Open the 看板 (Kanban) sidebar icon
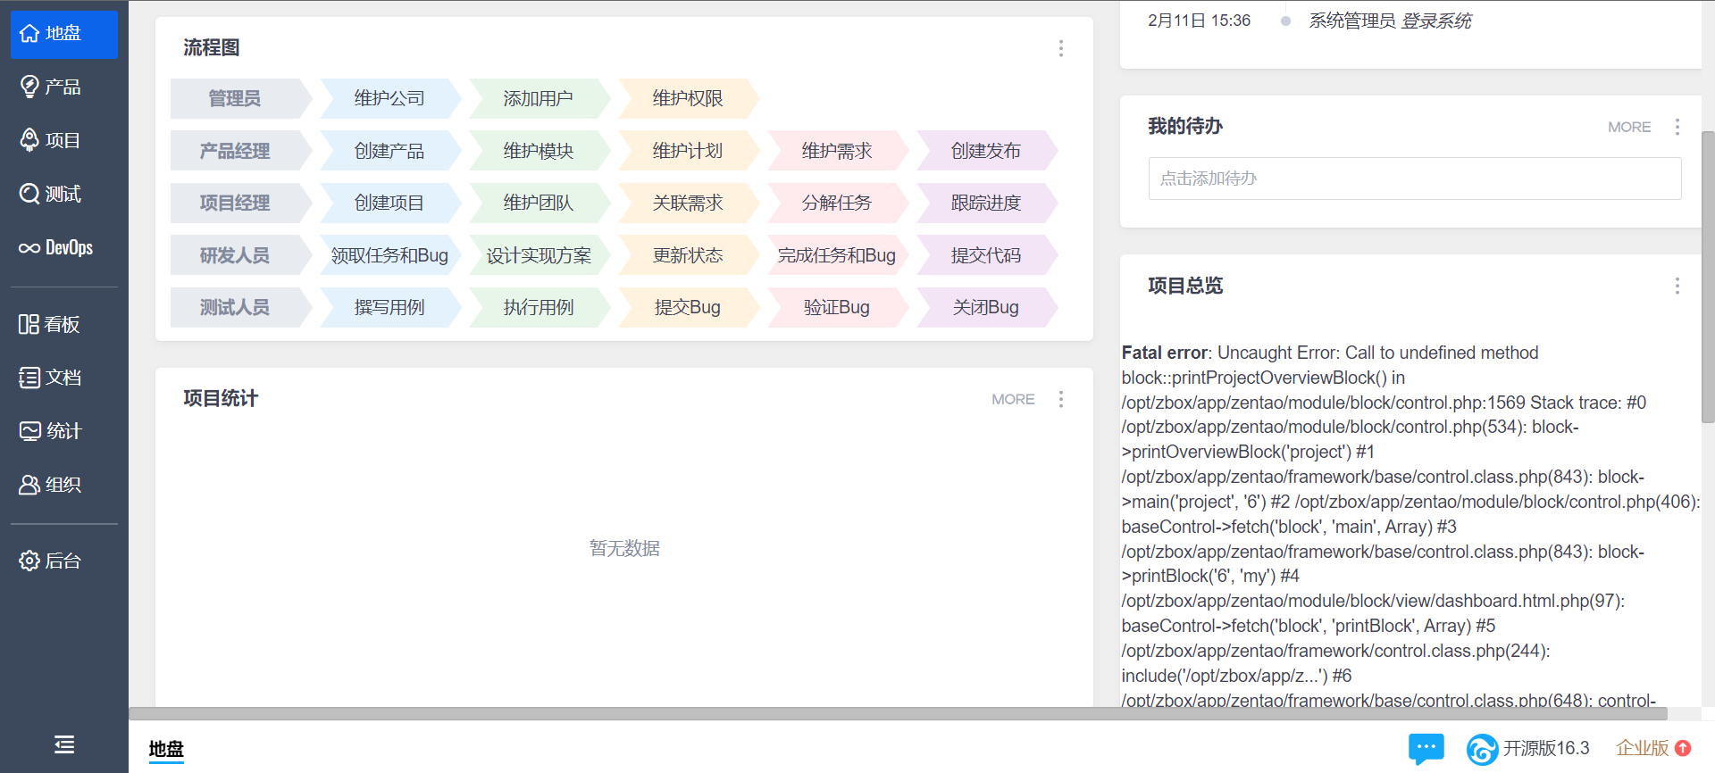The image size is (1715, 773). click(29, 324)
